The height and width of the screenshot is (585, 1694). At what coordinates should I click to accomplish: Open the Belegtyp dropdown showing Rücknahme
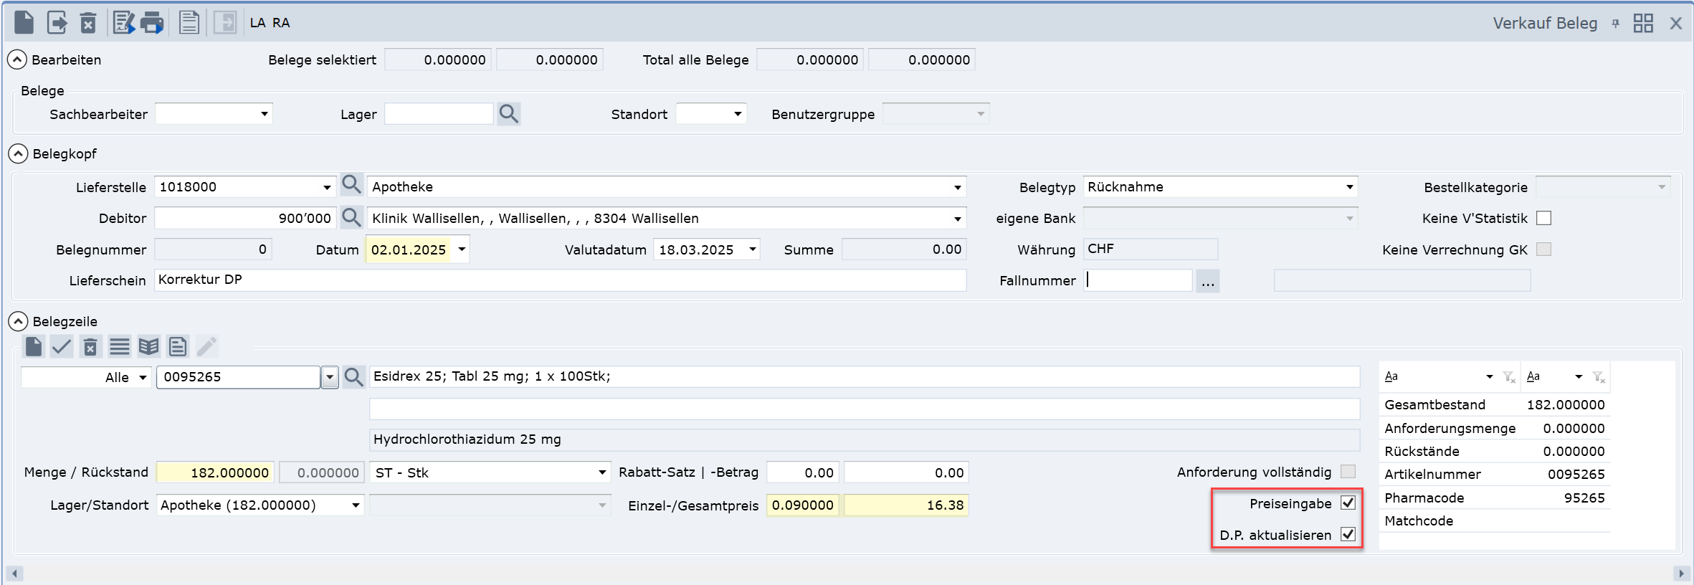(1349, 187)
